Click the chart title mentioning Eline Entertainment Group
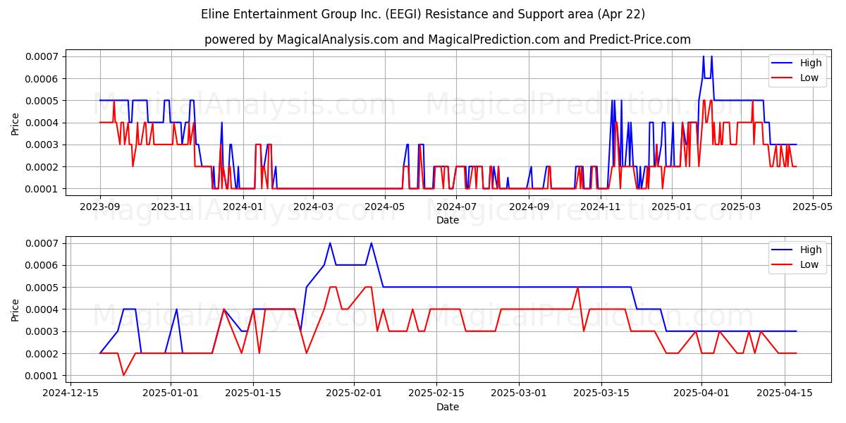The height and width of the screenshot is (423, 846). click(x=423, y=14)
